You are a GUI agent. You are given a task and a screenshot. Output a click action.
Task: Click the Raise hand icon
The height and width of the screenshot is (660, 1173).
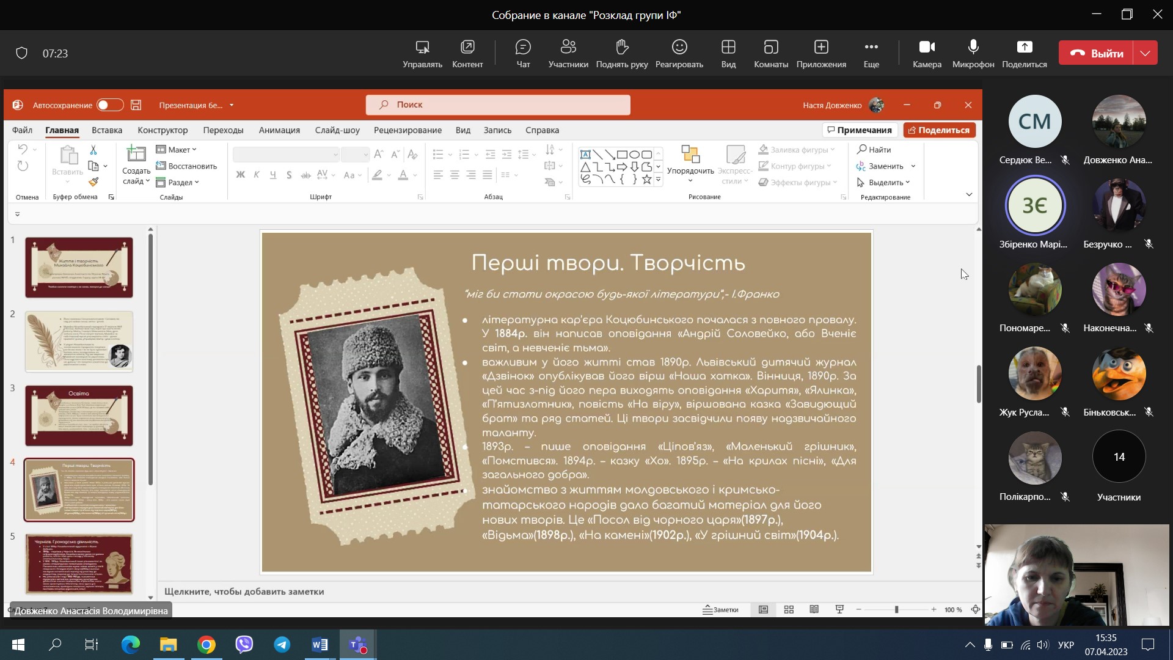pos(621,48)
